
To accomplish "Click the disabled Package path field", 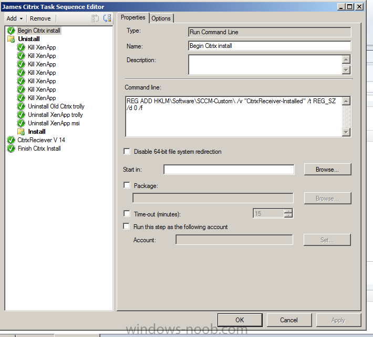I will tap(213, 198).
